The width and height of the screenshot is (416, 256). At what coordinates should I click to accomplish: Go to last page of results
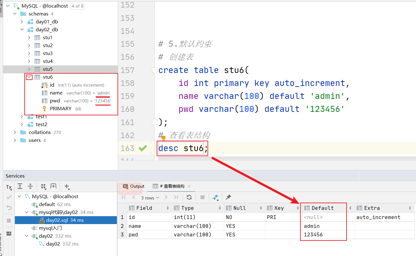[x=176, y=197]
